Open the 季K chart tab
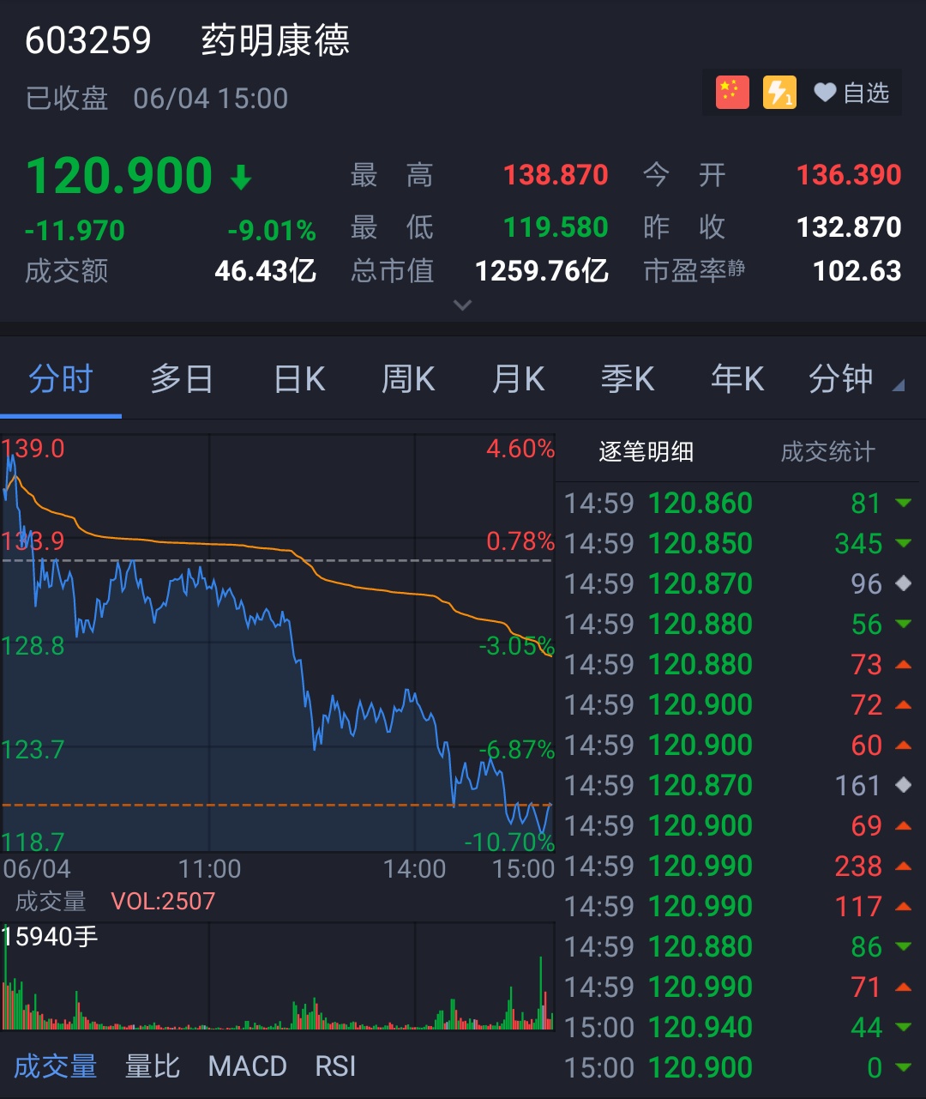926x1099 pixels. pyautogui.click(x=628, y=378)
